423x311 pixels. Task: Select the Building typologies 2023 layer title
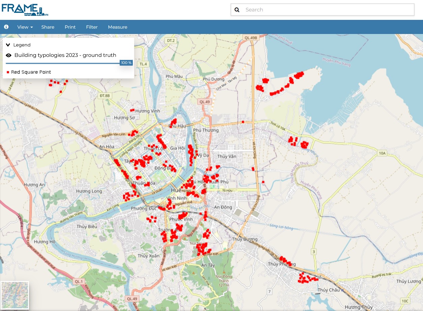pyautogui.click(x=65, y=55)
